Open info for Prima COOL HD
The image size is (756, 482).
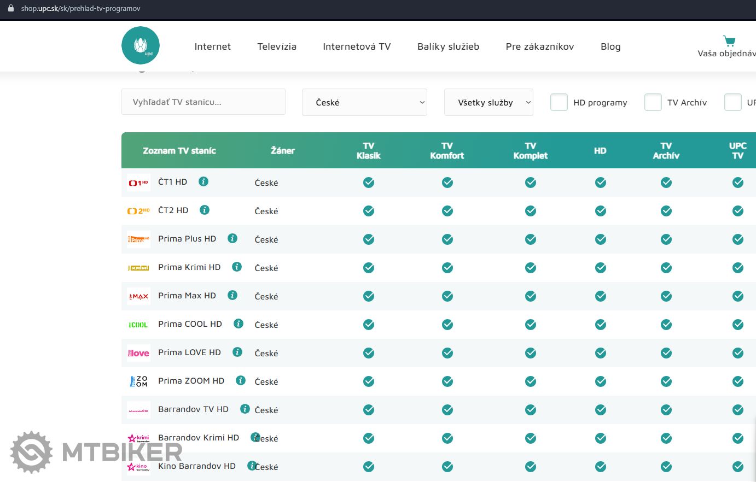(x=239, y=324)
